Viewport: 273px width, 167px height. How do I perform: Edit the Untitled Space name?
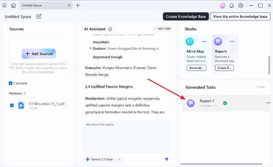39,16
